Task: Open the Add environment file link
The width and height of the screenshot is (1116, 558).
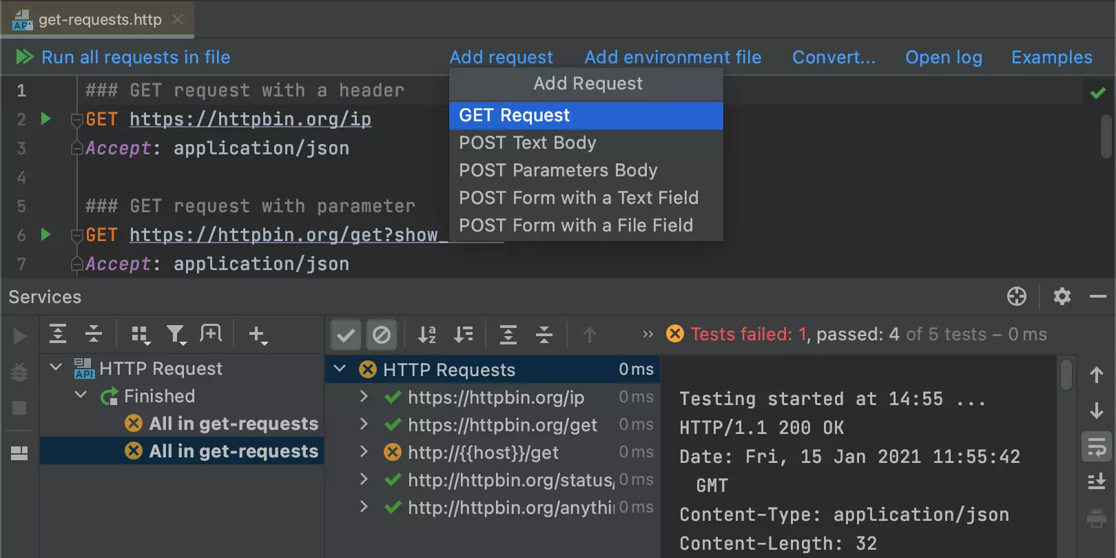Action: (672, 57)
